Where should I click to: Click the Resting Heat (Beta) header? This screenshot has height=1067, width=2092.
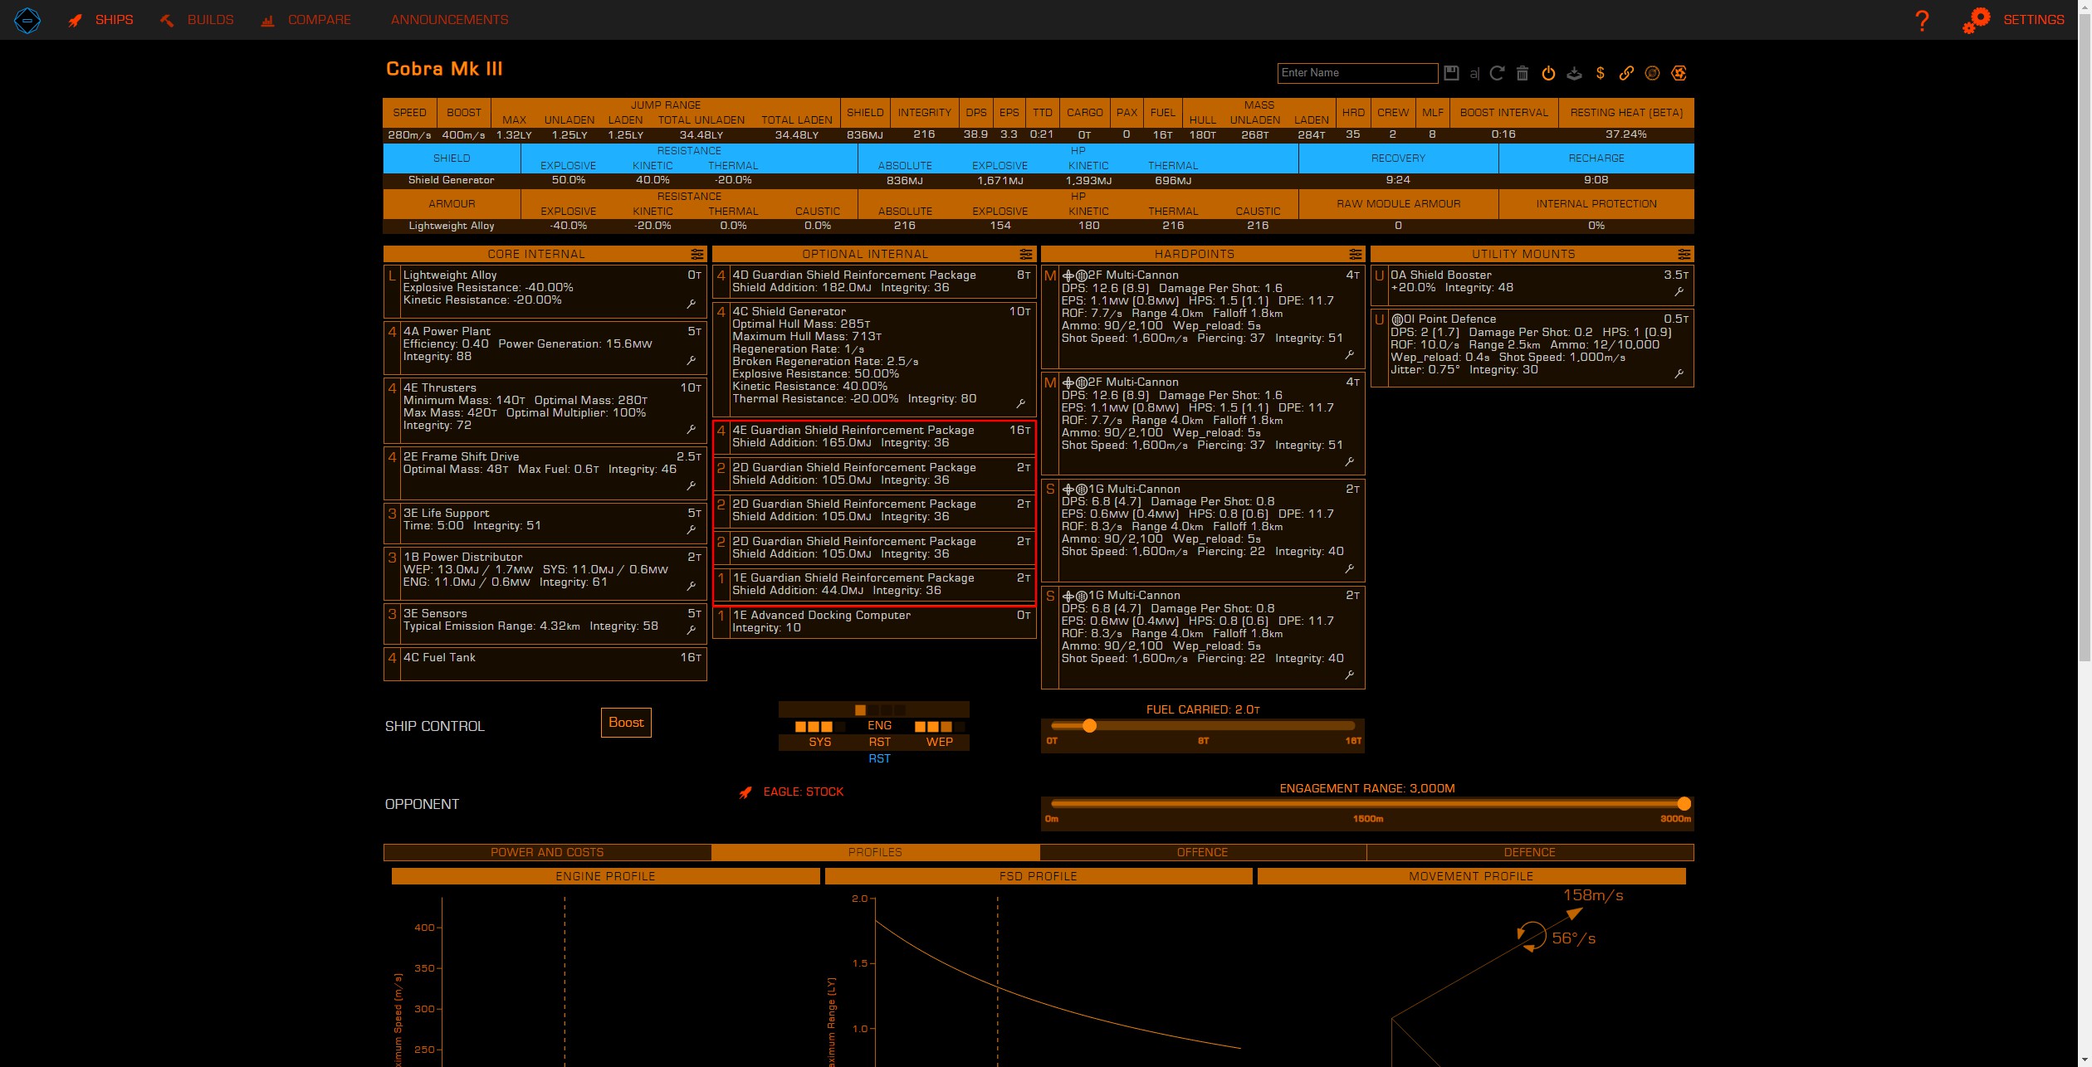click(x=1626, y=113)
